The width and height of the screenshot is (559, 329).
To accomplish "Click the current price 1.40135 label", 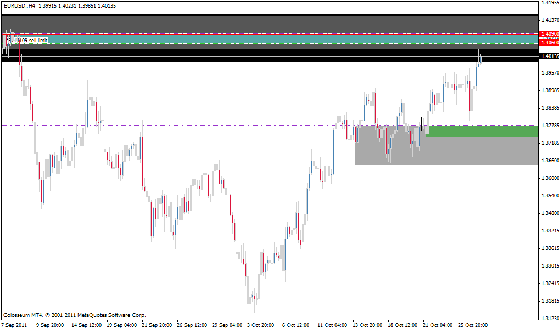I will click(x=549, y=56).
